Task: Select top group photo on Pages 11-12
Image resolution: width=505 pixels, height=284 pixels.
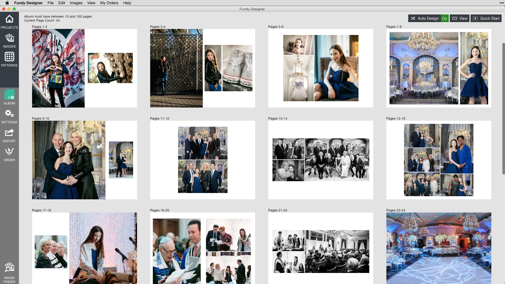Action: (203, 143)
